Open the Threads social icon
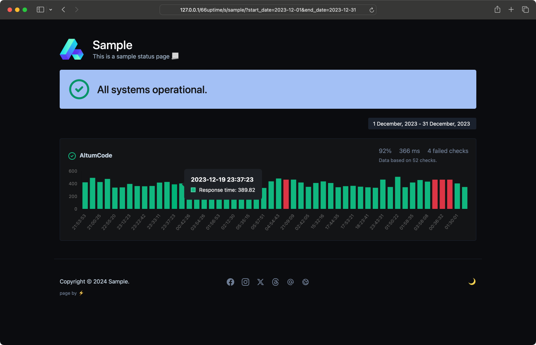The height and width of the screenshot is (345, 536). click(276, 282)
